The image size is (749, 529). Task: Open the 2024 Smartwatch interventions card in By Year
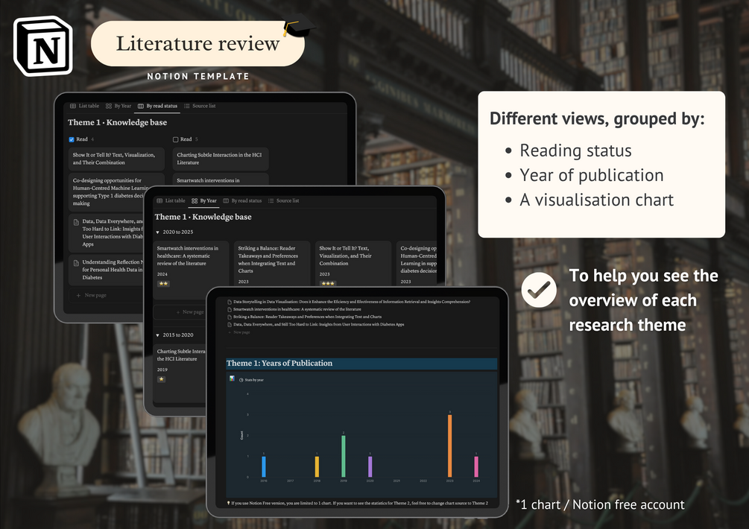pyautogui.click(x=191, y=270)
